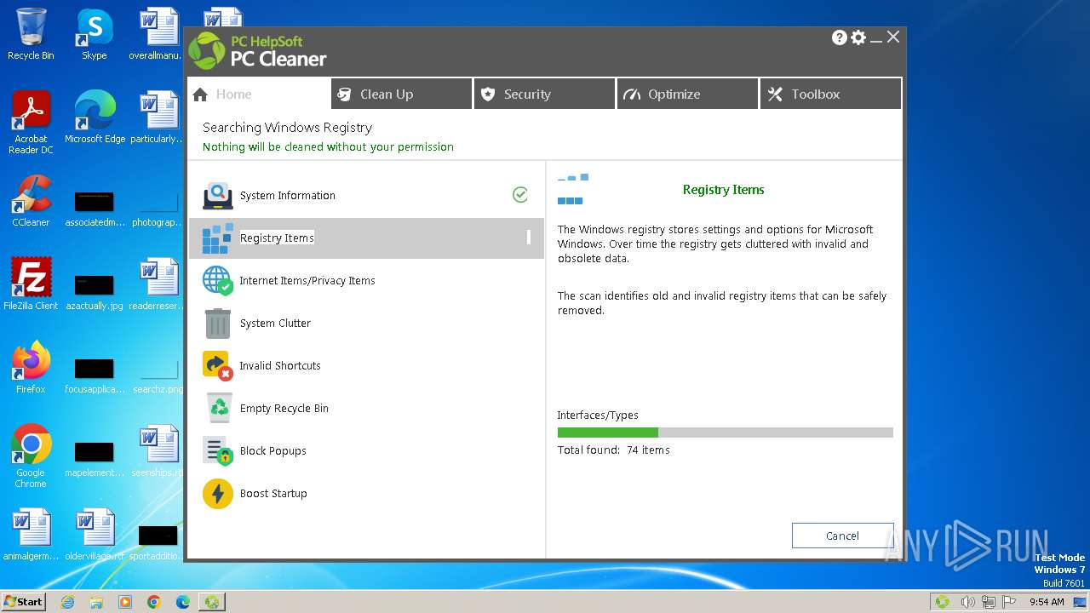Click the Internet Items globe icon
The width and height of the screenshot is (1090, 613).
218,280
